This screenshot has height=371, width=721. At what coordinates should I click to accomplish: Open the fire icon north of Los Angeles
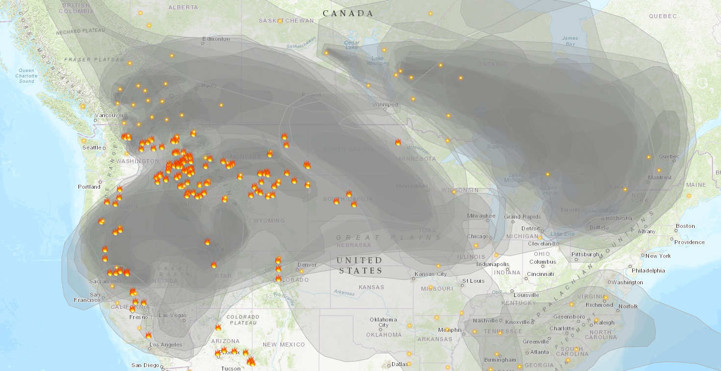pos(149,336)
